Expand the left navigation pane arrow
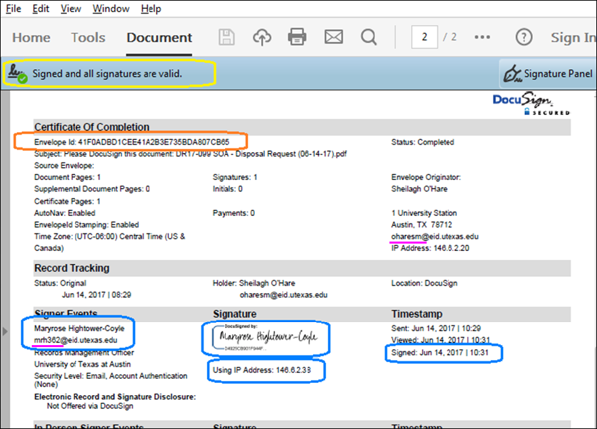Image resolution: width=597 pixels, height=429 pixels. 5,331
